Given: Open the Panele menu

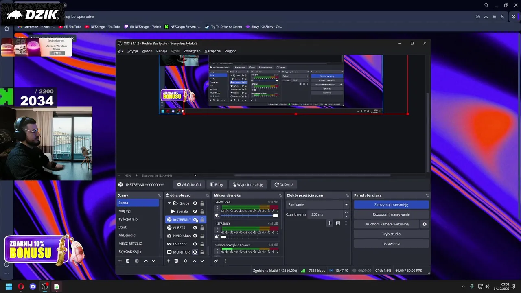Looking at the screenshot, I should coord(162,51).
